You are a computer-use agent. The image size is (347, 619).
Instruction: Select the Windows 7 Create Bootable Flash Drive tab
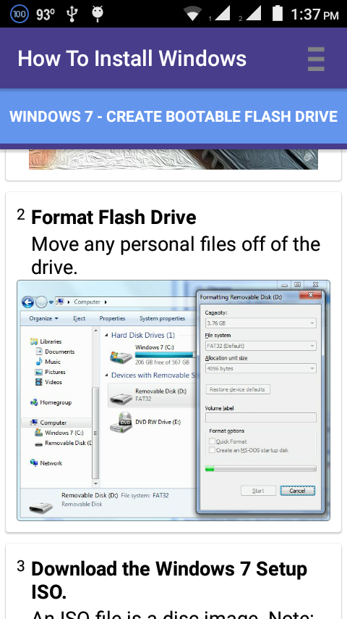(173, 117)
